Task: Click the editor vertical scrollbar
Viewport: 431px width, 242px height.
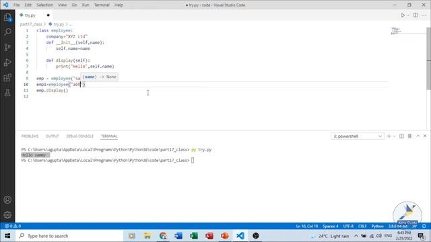Action: click(x=428, y=58)
